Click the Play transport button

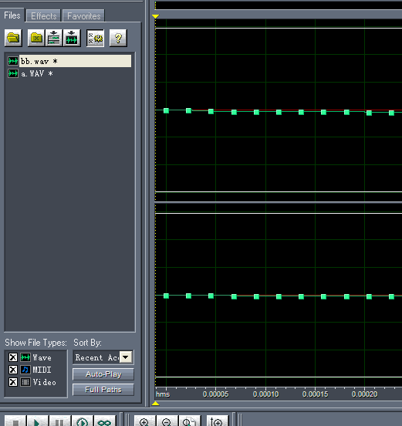(x=38, y=421)
